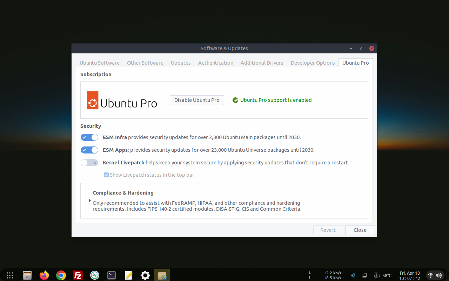Close the window with the red X button

tap(372, 48)
